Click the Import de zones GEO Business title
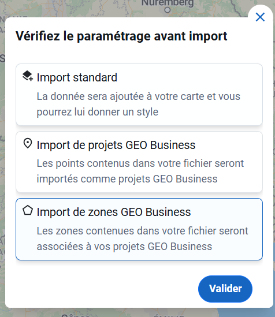This screenshot has width=275, height=317. (114, 212)
